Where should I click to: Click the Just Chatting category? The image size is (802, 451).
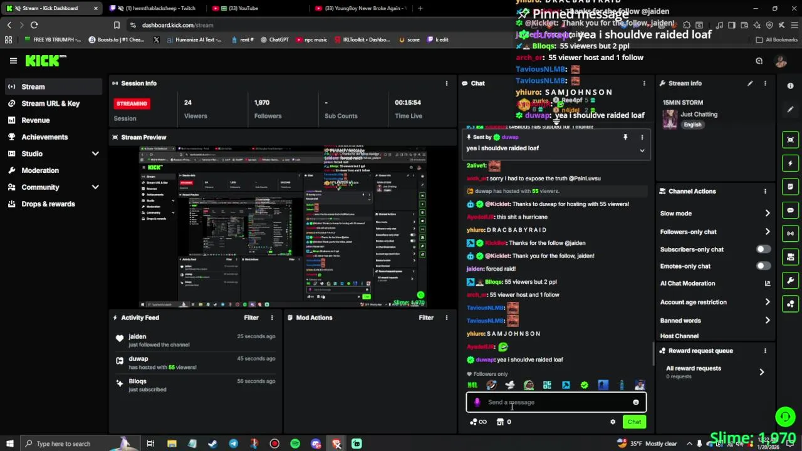699,115
